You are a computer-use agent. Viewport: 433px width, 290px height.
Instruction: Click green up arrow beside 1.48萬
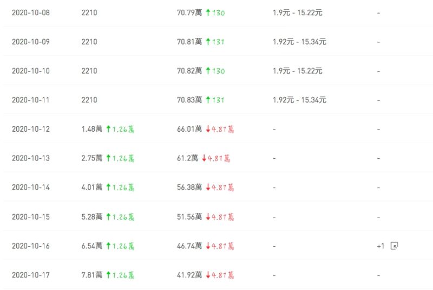pos(108,129)
